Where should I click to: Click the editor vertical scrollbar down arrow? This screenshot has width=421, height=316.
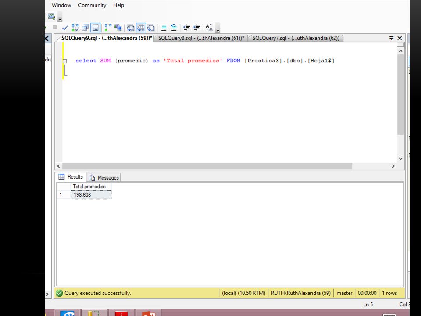(400, 158)
